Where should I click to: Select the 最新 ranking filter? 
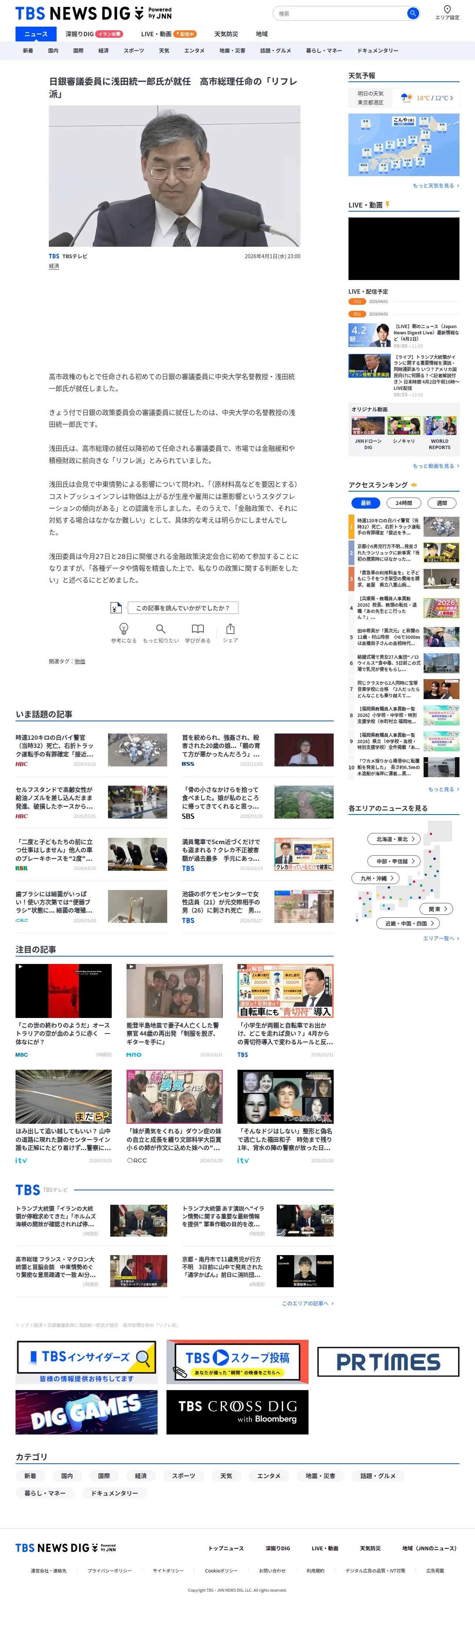(366, 503)
